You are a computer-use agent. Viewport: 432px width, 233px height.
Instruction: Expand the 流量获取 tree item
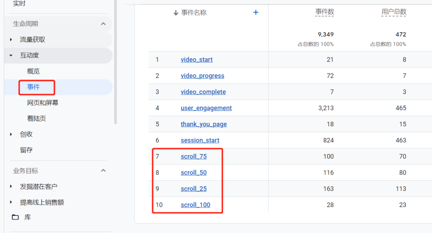(11, 39)
